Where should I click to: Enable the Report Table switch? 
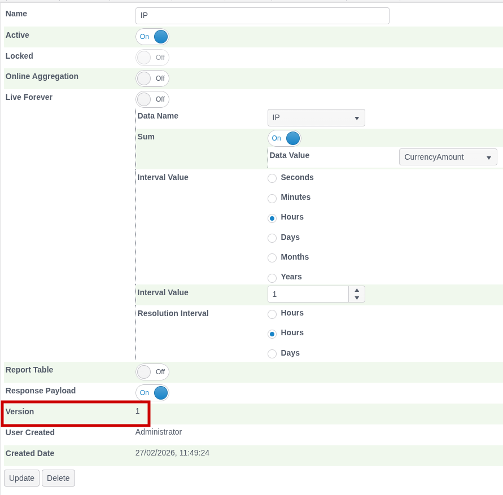click(x=152, y=372)
